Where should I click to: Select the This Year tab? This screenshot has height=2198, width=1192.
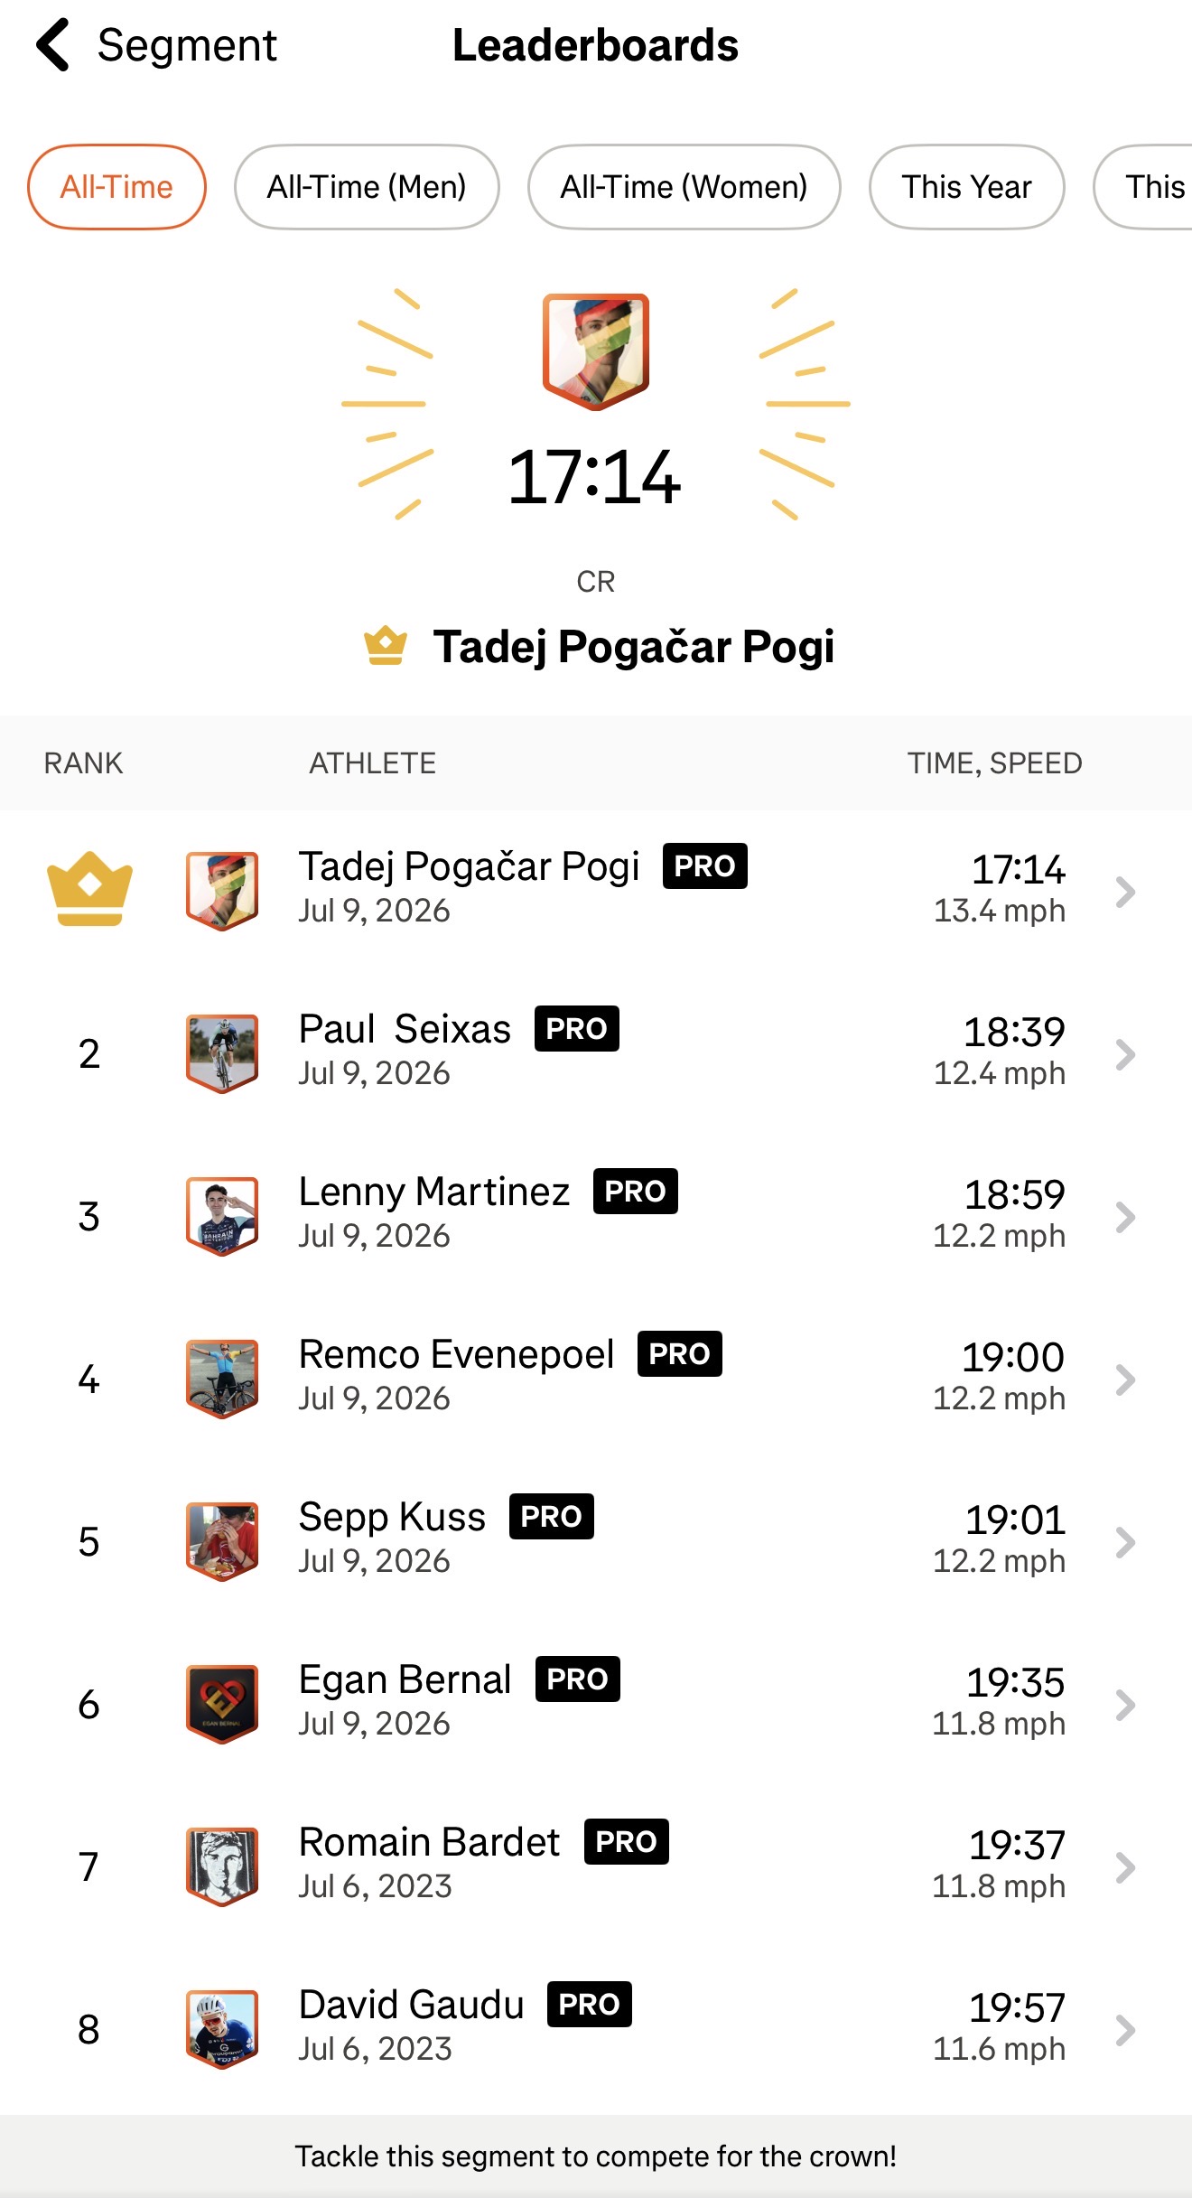click(x=967, y=187)
